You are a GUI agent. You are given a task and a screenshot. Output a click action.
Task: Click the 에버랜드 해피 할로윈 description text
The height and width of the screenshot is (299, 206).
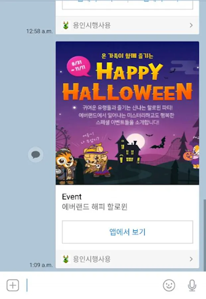click(x=95, y=207)
